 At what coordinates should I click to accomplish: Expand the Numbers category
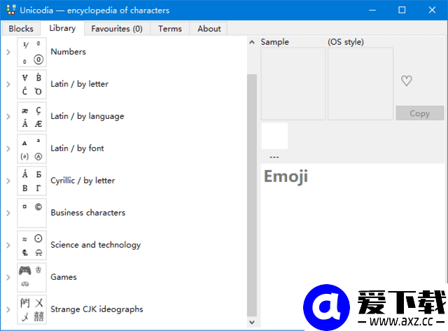tap(8, 52)
